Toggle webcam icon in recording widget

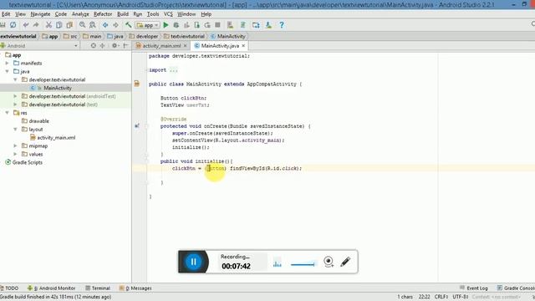(329, 262)
